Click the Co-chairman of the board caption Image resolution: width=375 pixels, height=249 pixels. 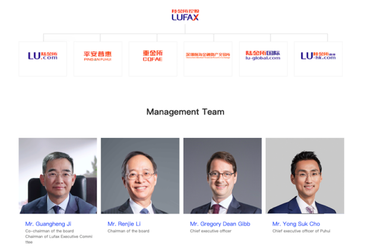coord(49,231)
